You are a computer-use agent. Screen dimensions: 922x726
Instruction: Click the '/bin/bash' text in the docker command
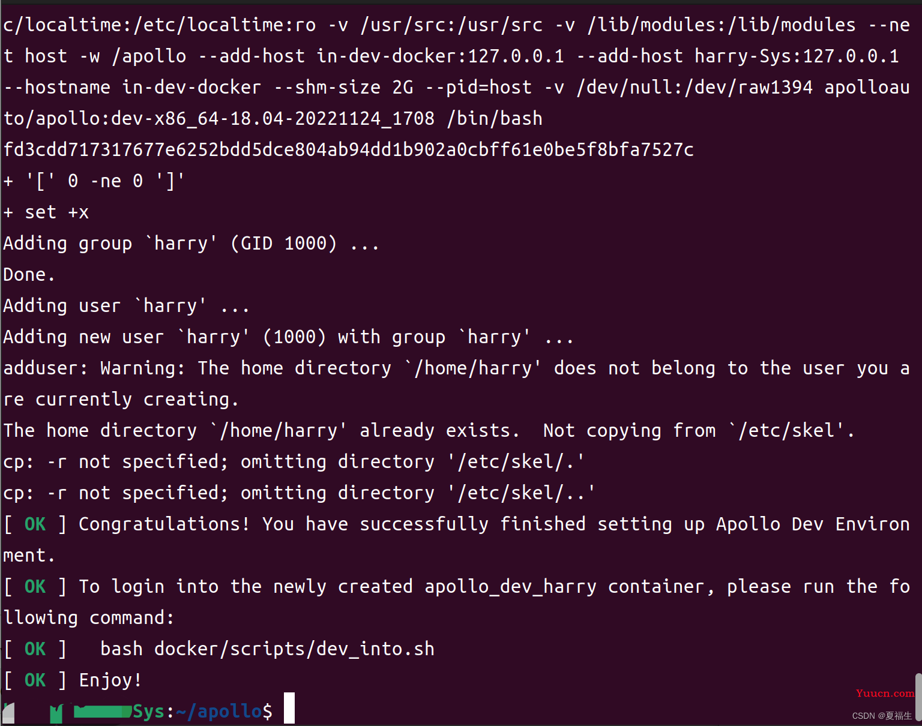(495, 118)
